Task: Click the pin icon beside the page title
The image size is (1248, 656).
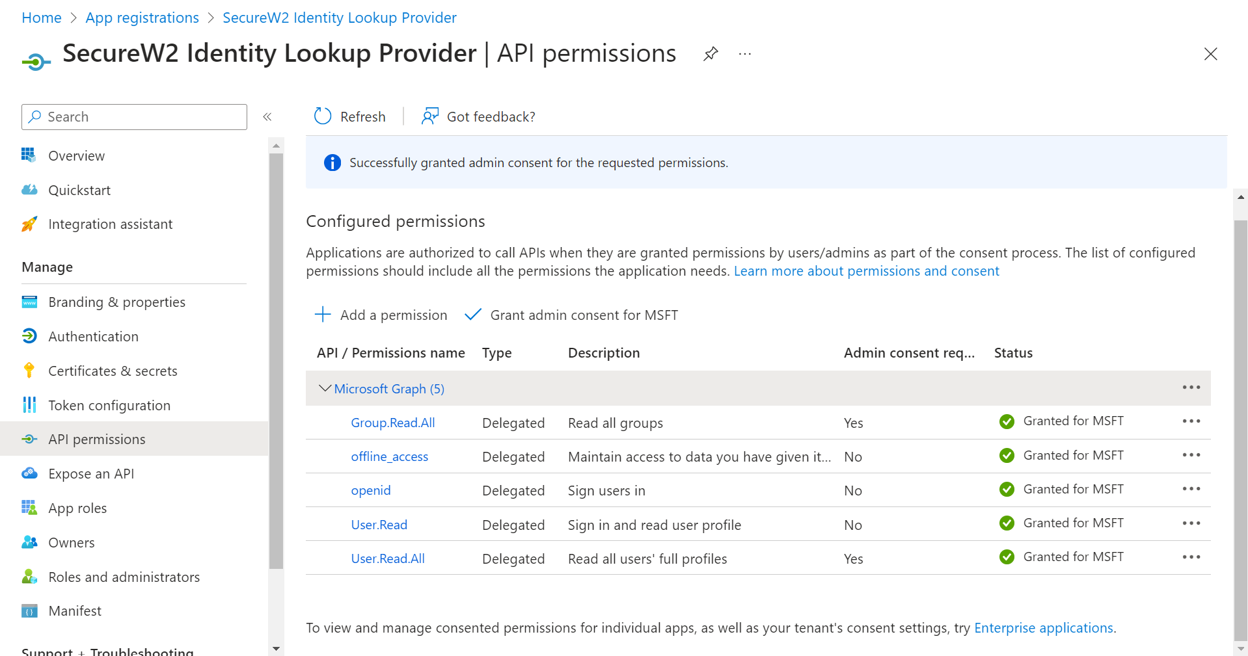Action: click(x=711, y=54)
